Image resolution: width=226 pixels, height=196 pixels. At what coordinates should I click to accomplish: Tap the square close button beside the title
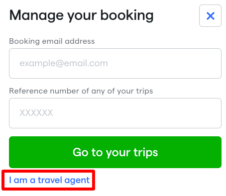210,16
